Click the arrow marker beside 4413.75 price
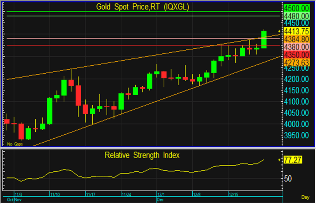 click(x=279, y=31)
